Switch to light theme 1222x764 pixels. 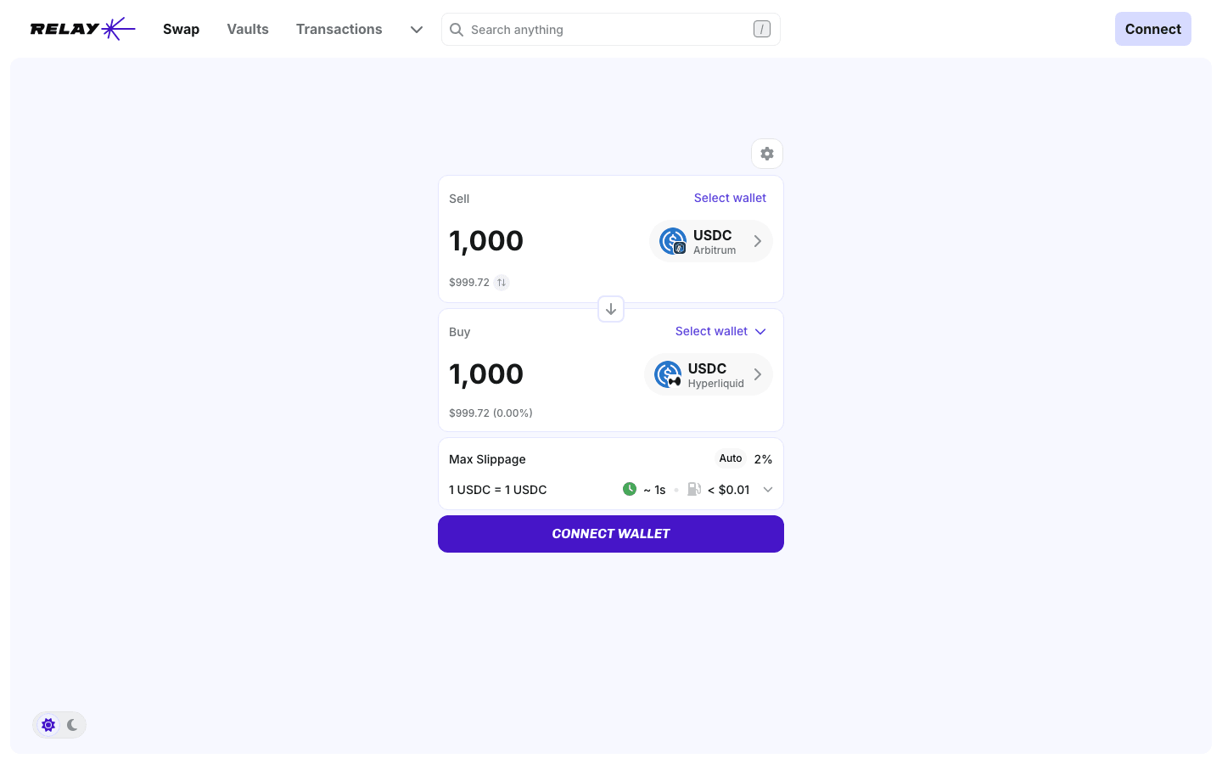click(48, 725)
